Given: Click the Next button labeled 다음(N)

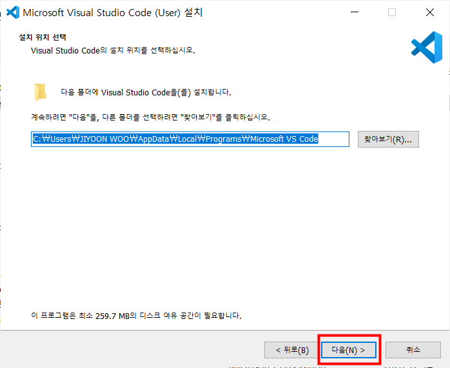Looking at the screenshot, I should click(x=348, y=350).
